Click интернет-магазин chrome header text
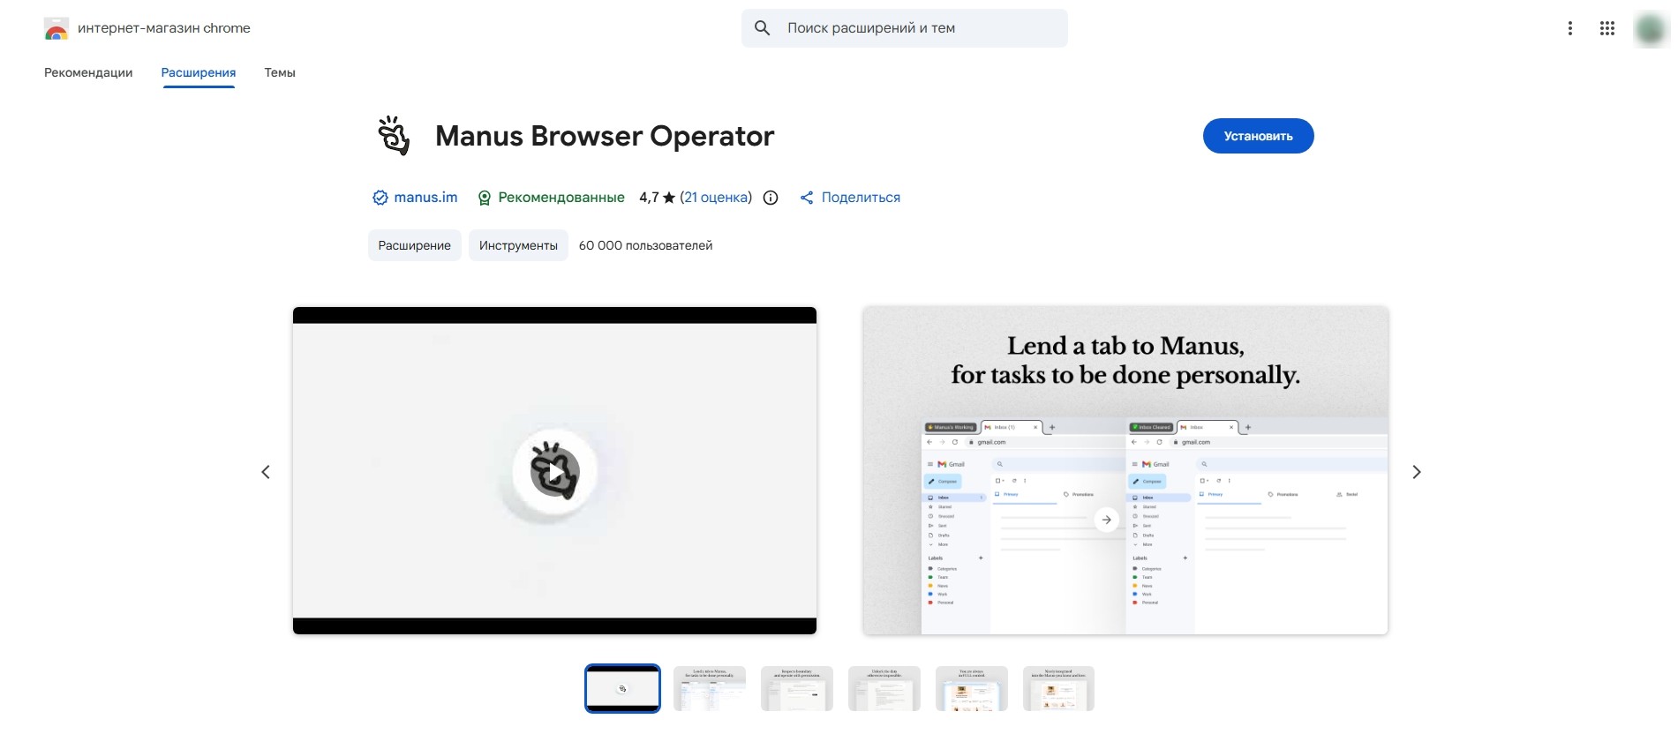Screen dimensions: 1678x734 click(164, 28)
